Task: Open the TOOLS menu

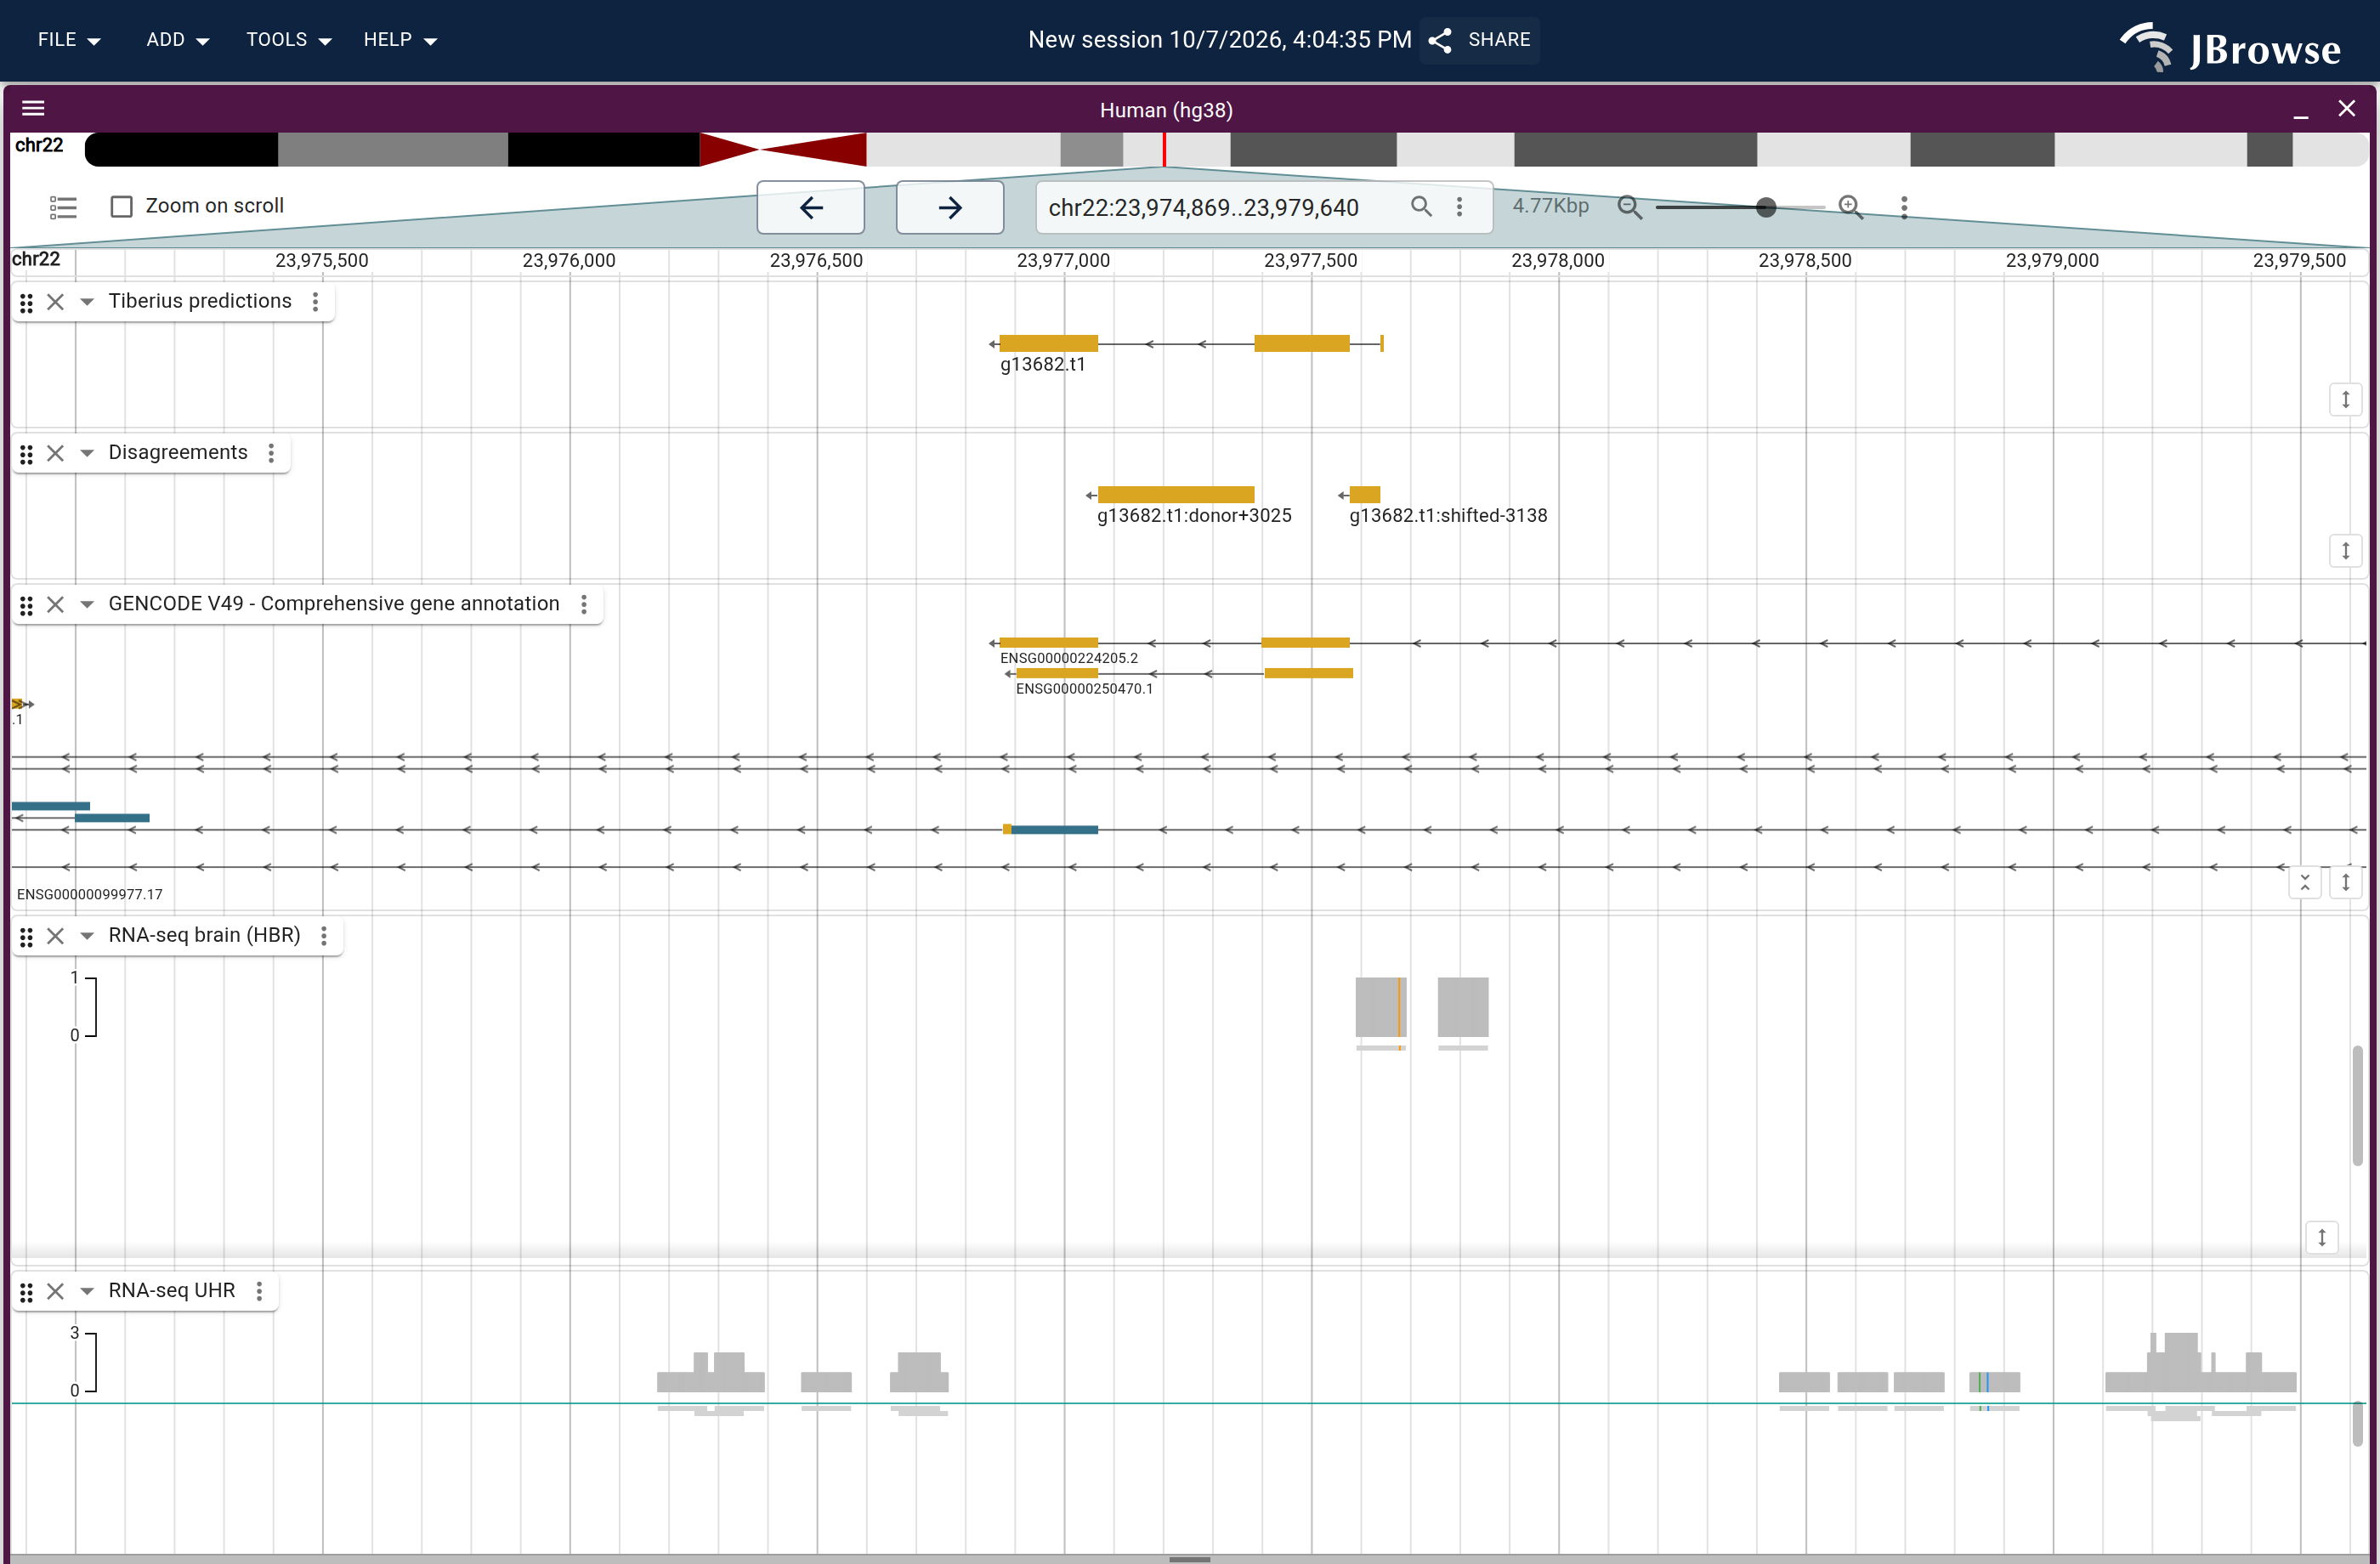Action: tap(288, 40)
